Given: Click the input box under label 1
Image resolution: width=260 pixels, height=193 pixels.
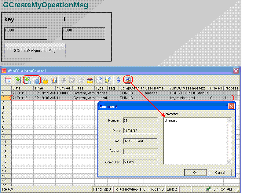Looking at the screenshot, I should pyautogui.click(x=84, y=34).
